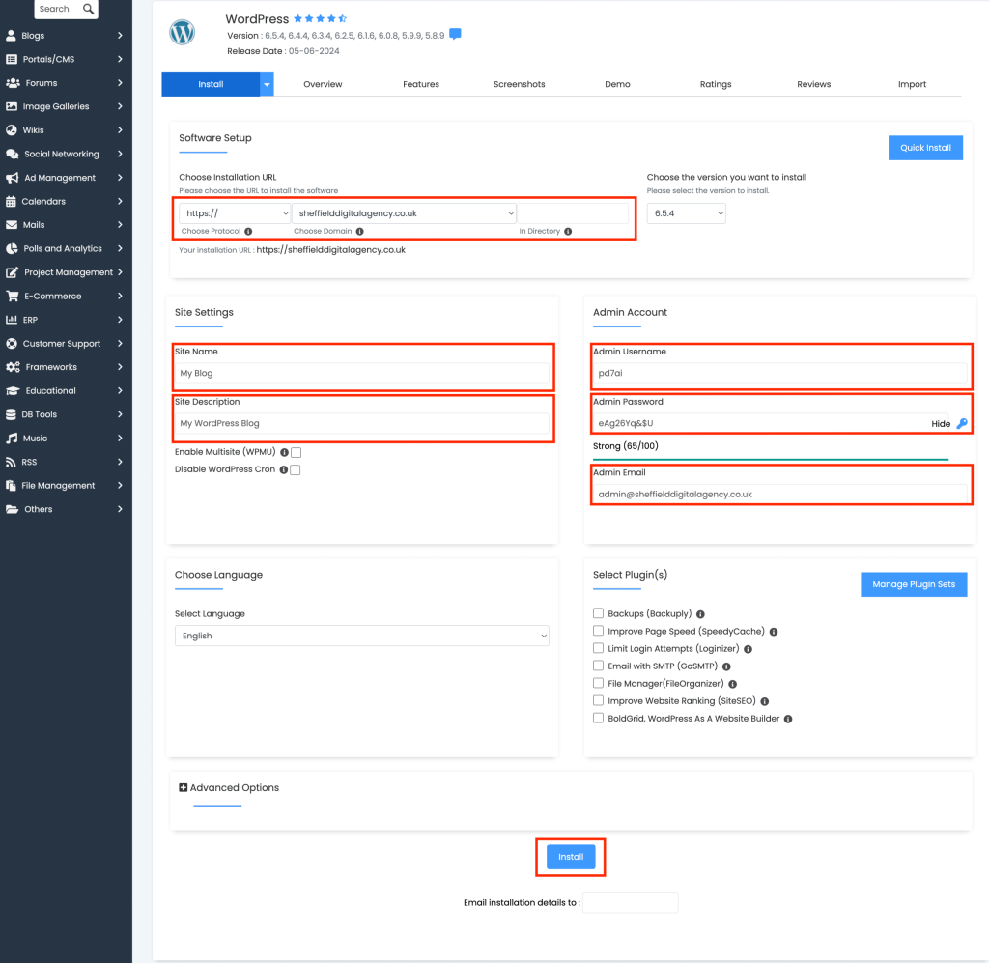Click the Customer Support lifebuoy icon

(12, 344)
